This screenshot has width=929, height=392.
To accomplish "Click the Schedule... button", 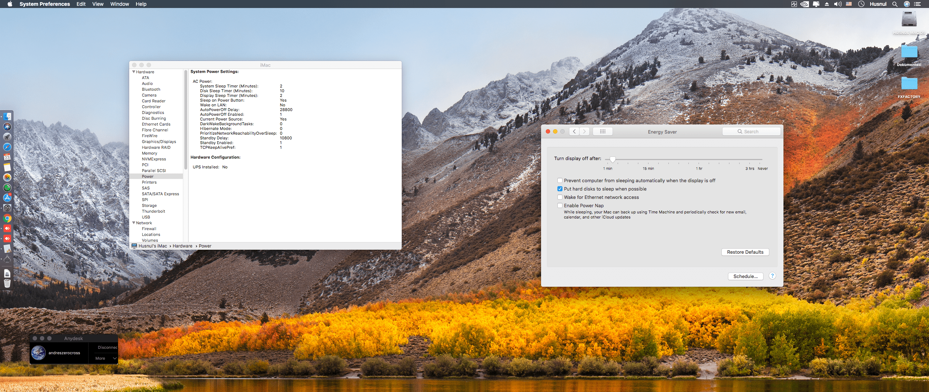I will (745, 276).
